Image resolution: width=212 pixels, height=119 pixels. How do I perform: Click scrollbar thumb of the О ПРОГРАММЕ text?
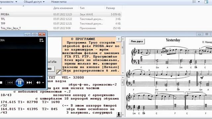point(123,47)
